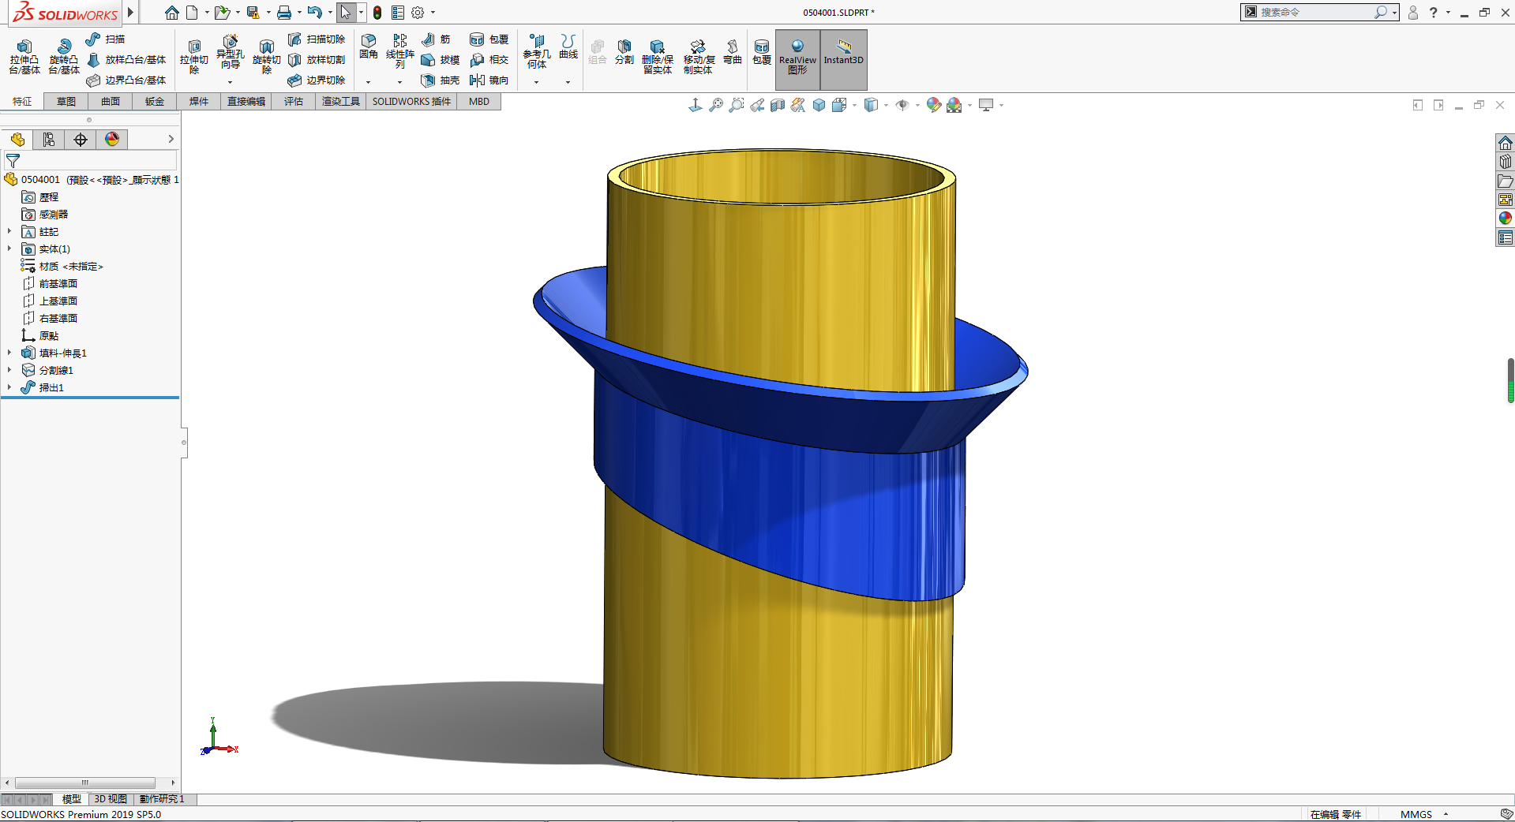Open the Curves (曲线) dropdown arrow

click(x=568, y=82)
